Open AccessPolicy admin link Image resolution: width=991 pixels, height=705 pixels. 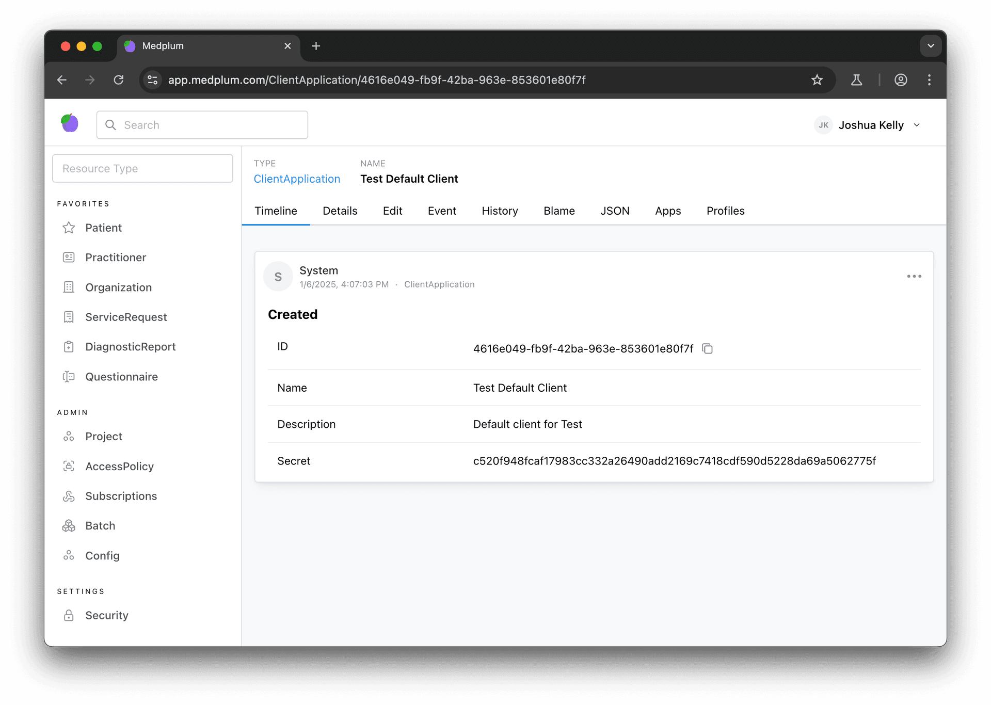[119, 467]
